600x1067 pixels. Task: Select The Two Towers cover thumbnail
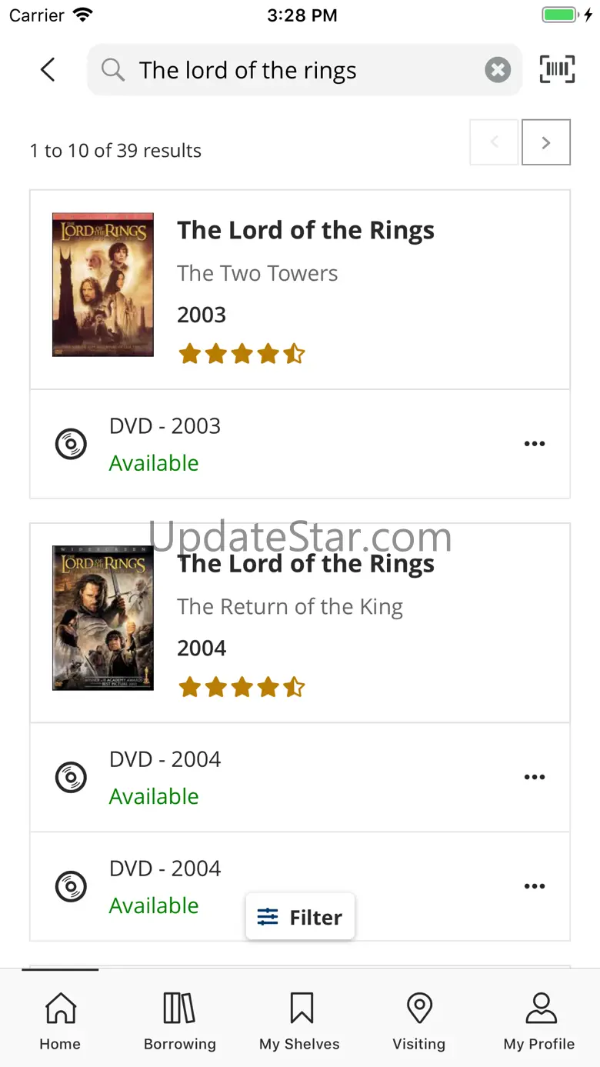click(103, 285)
